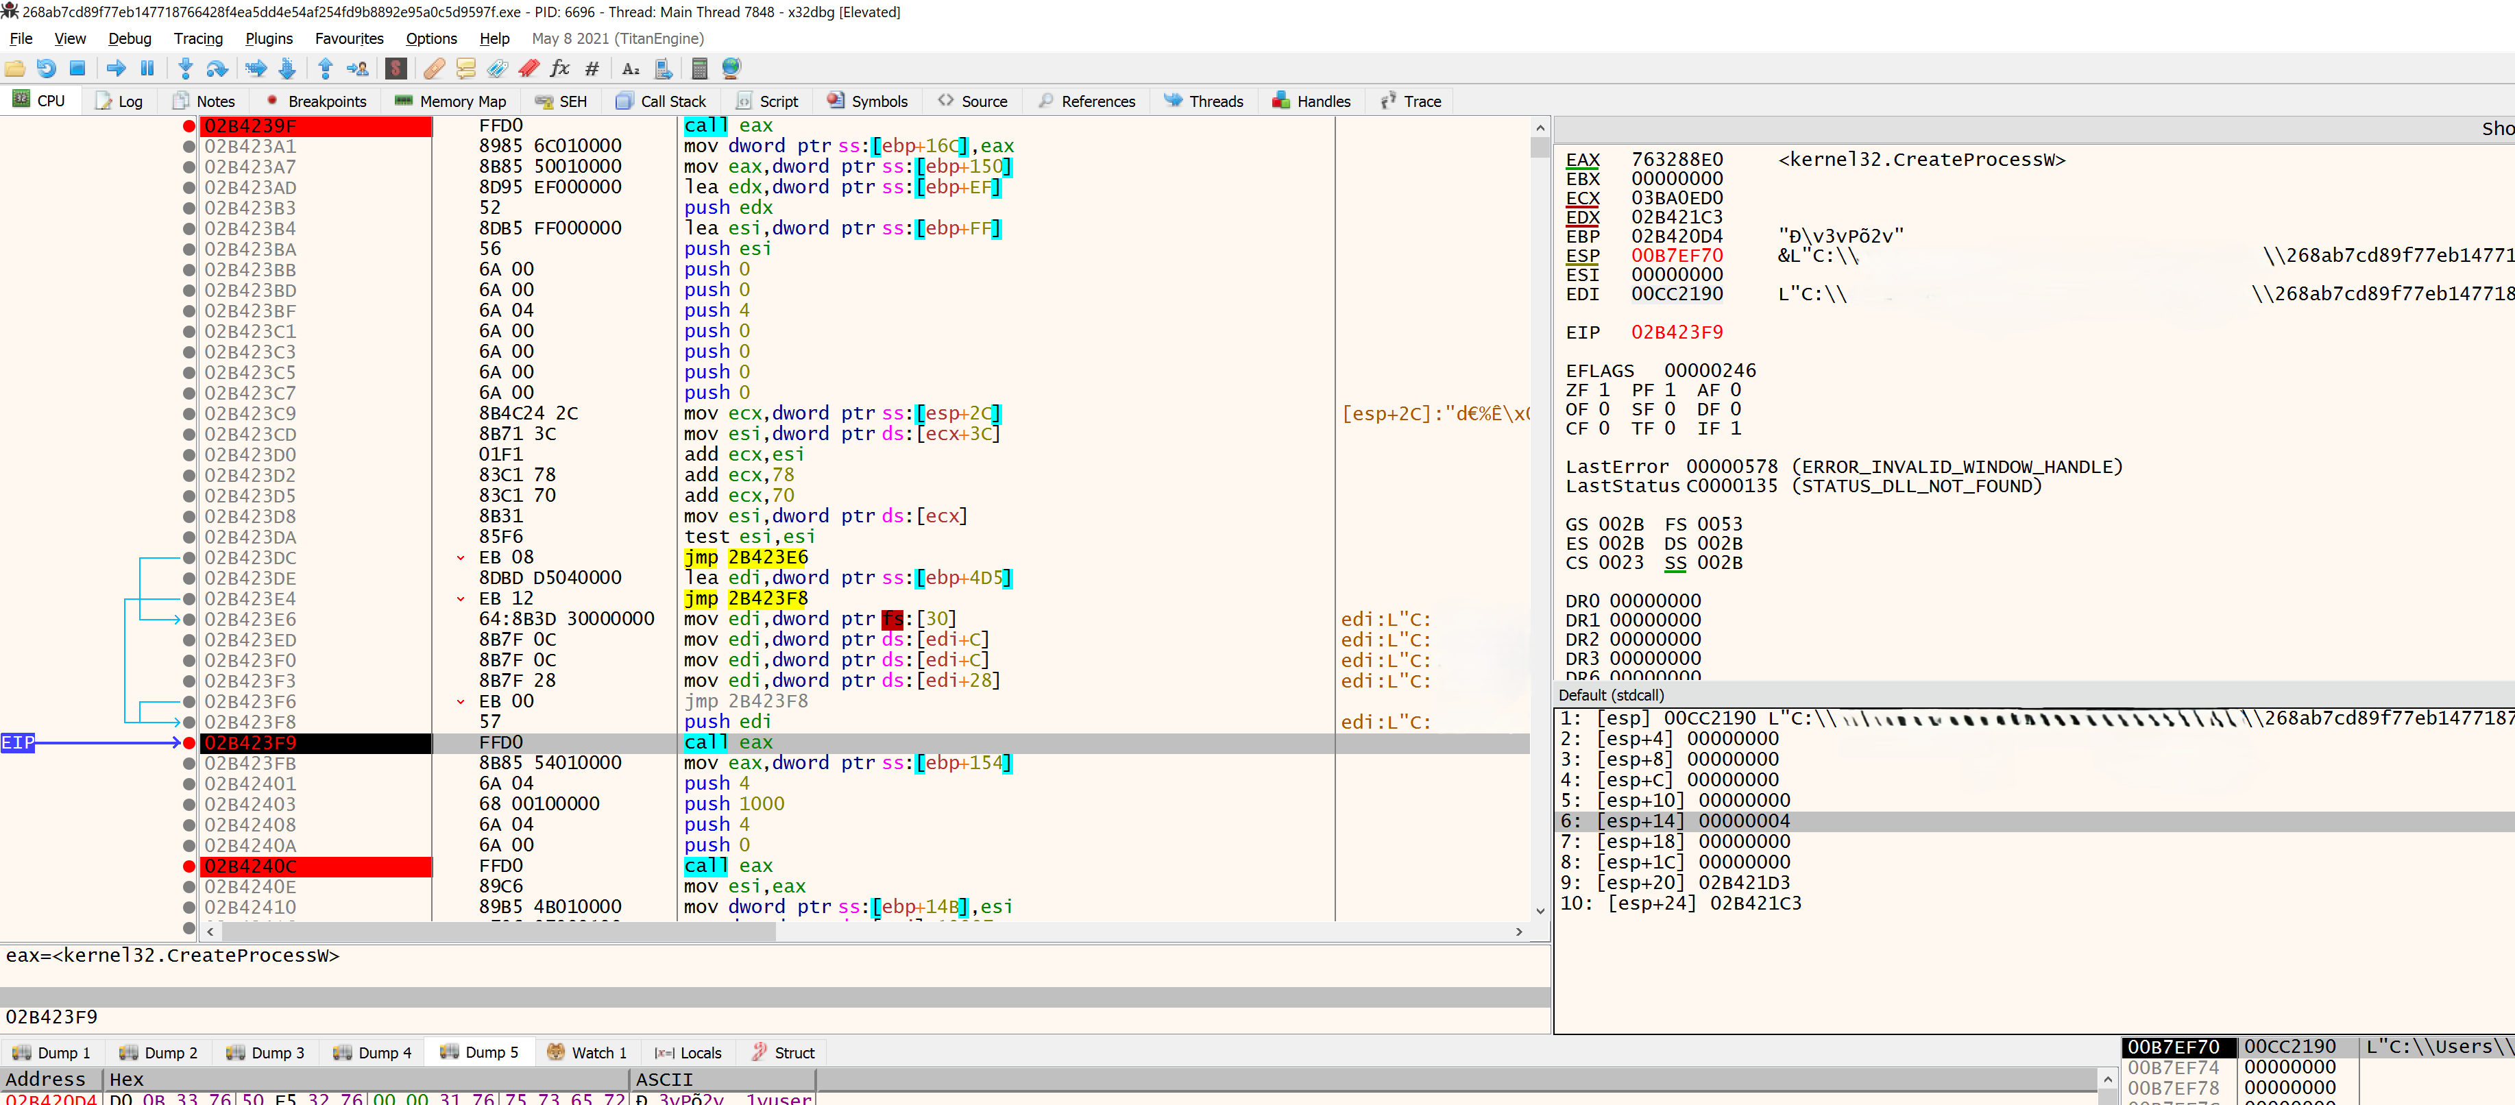Viewport: 2515px width, 1105px height.
Task: Switch to the Call Stack tab
Action: pyautogui.click(x=661, y=101)
